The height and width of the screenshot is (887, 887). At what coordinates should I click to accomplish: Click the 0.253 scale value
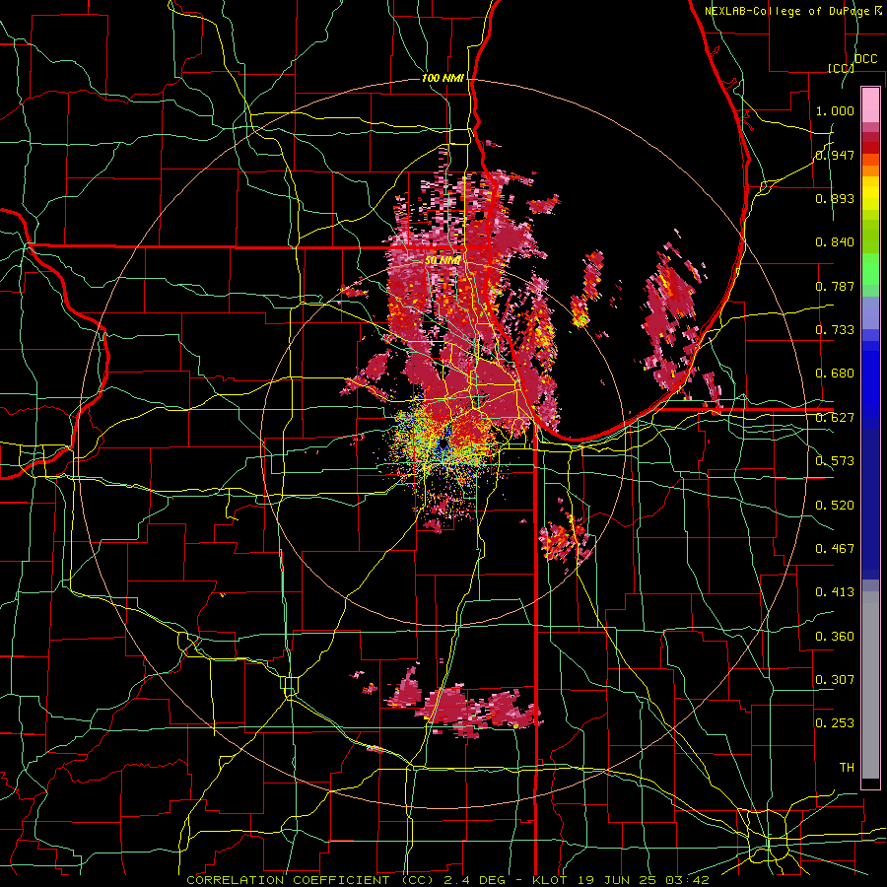(835, 723)
